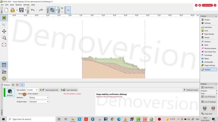
Task: Select the Analysis frame
Action: (209, 69)
